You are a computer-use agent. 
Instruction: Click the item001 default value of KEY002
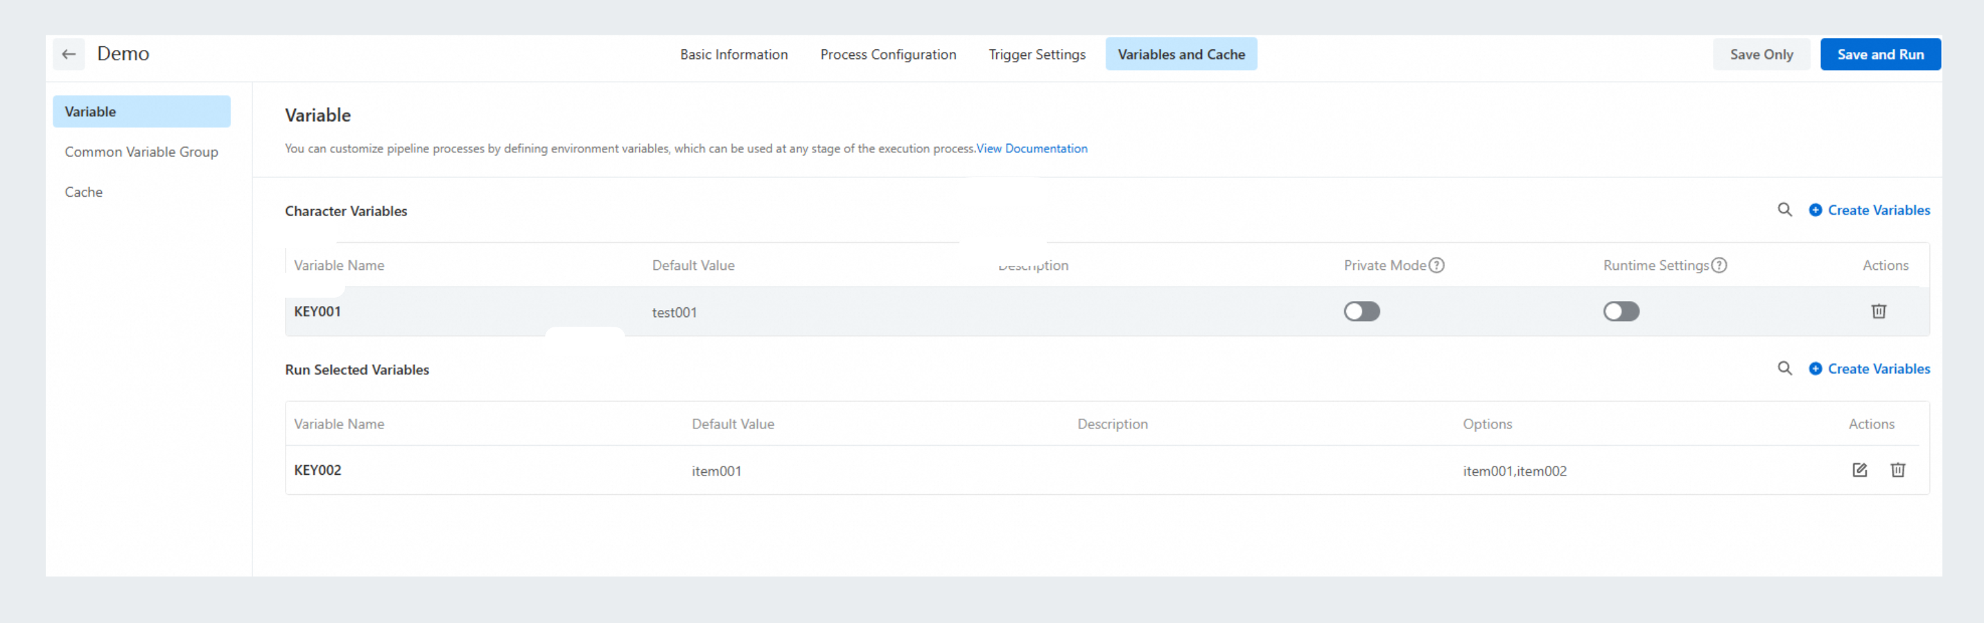tap(716, 471)
